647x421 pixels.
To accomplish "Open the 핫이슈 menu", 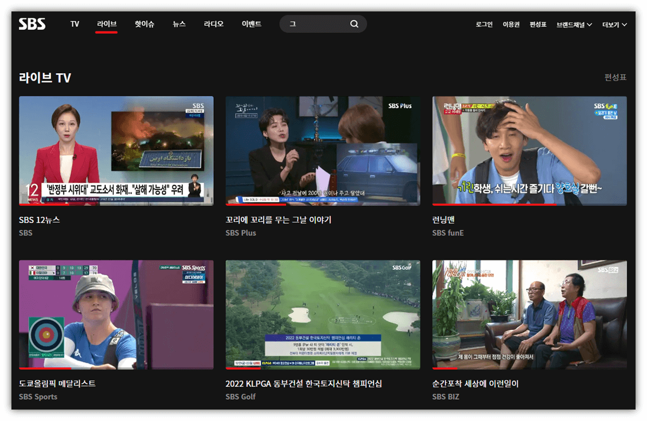I will 144,24.
